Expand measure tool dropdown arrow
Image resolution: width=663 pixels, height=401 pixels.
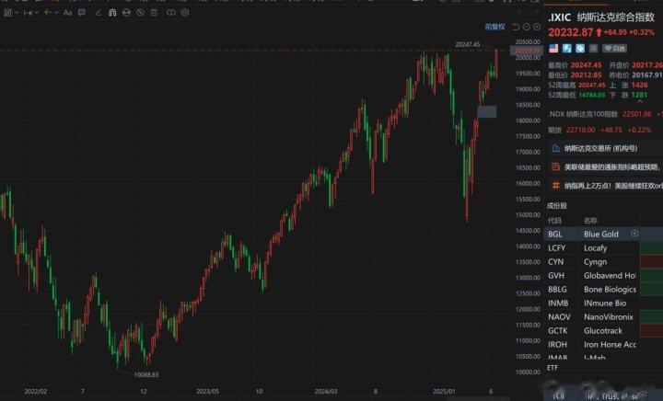(37, 13)
